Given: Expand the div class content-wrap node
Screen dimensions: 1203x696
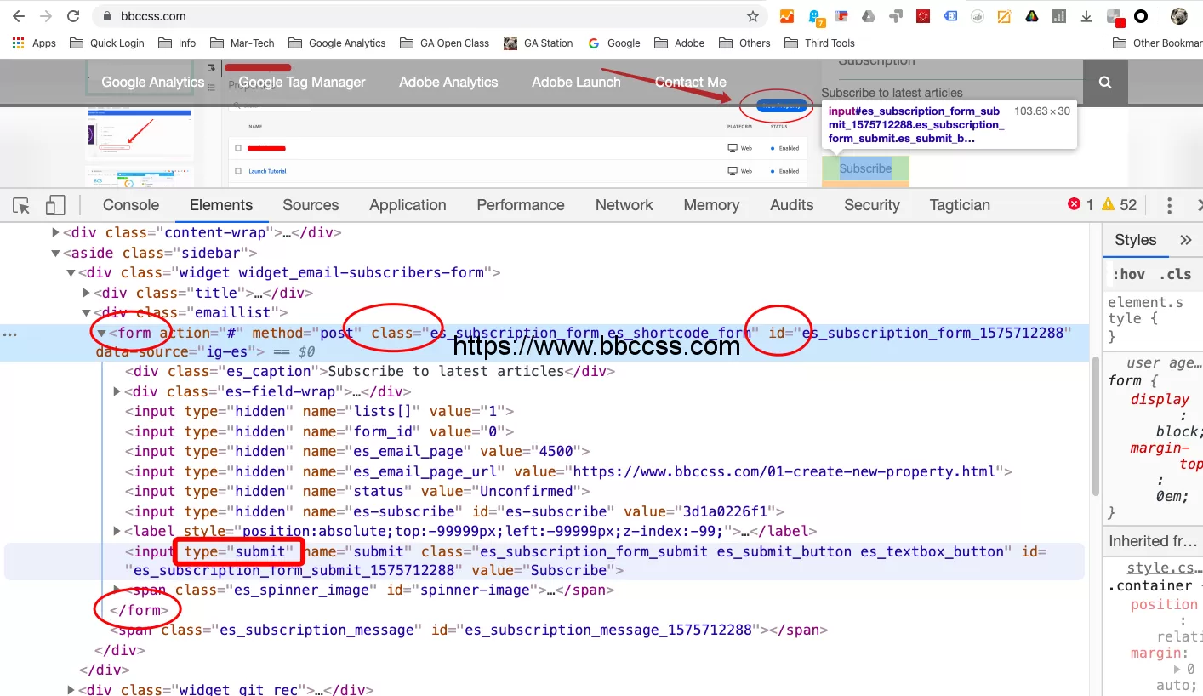Looking at the screenshot, I should tap(55, 232).
